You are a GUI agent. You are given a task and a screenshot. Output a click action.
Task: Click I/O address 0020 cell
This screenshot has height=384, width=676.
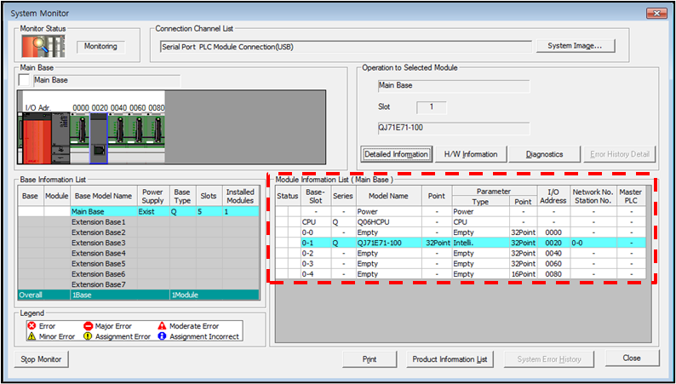[x=553, y=243]
